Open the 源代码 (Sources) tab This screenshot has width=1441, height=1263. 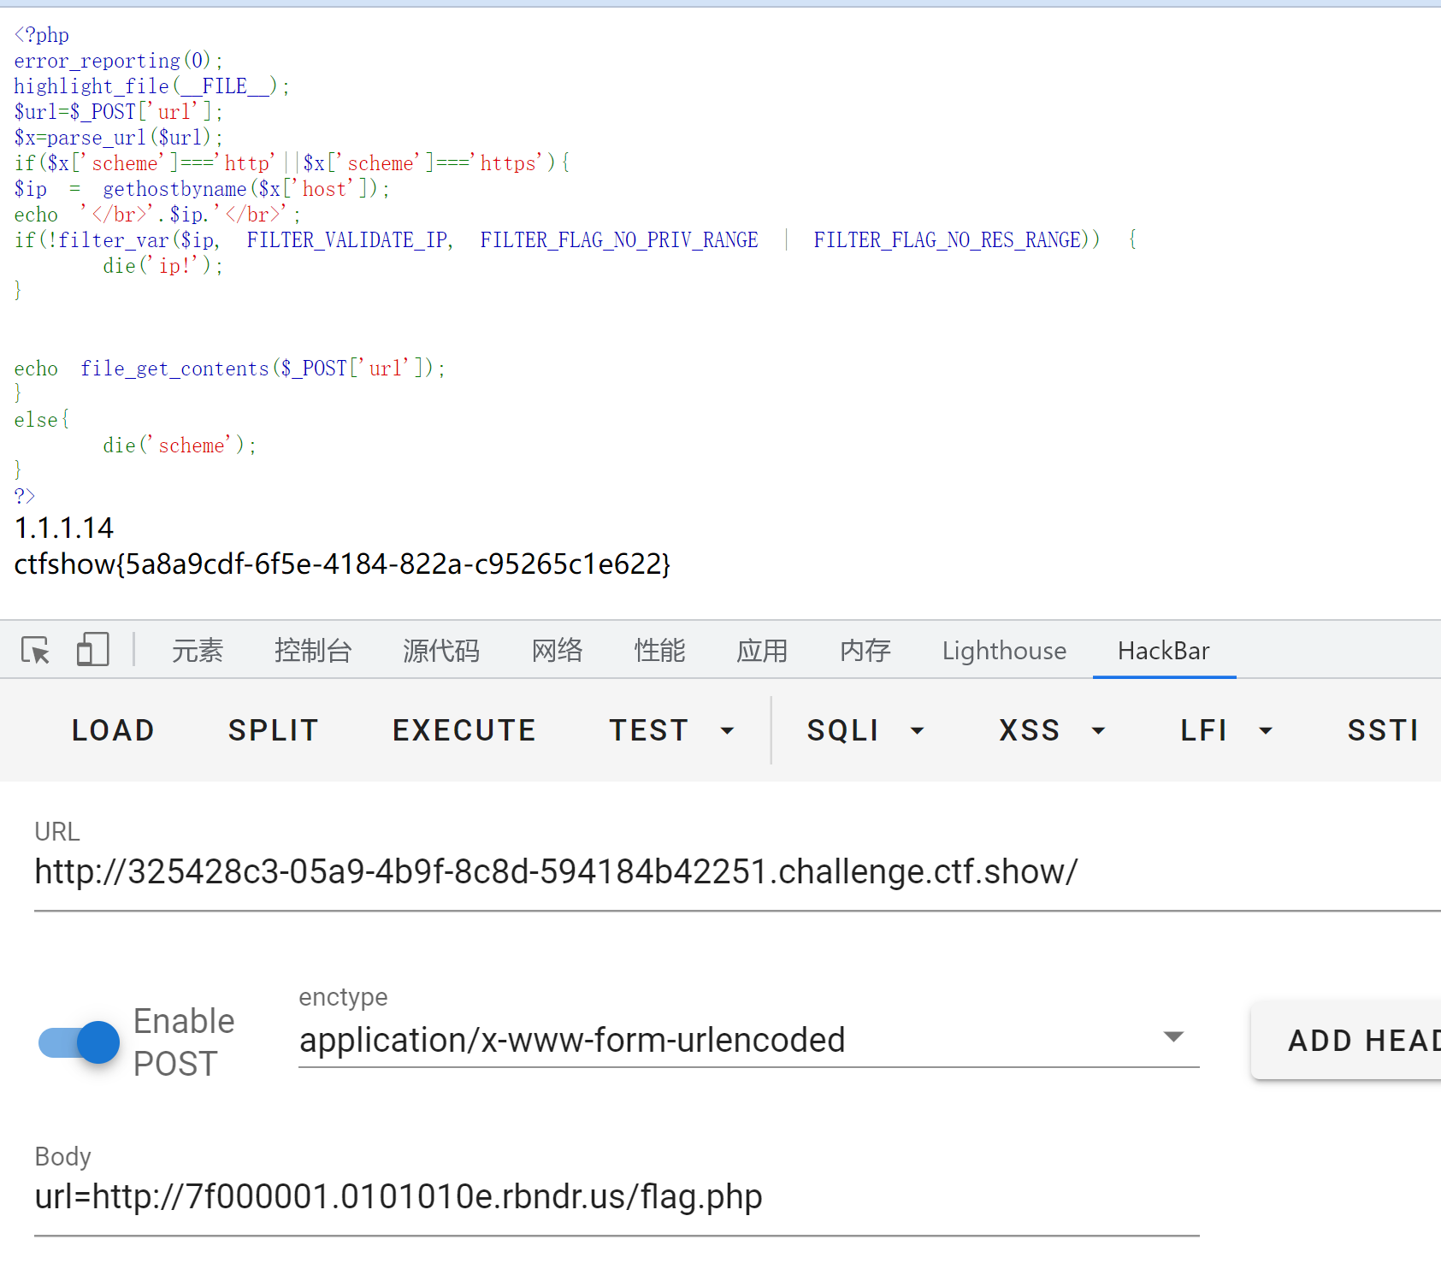click(441, 651)
